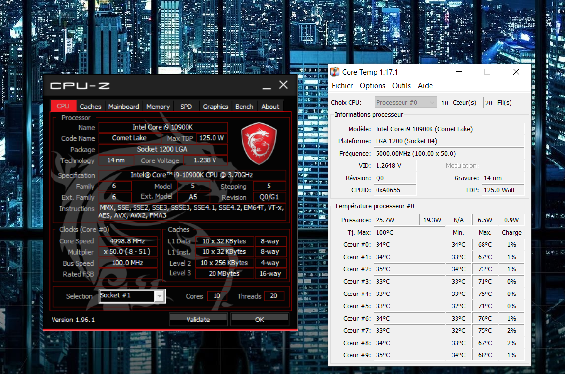Click the Core Temp app icon in title bar

point(335,72)
